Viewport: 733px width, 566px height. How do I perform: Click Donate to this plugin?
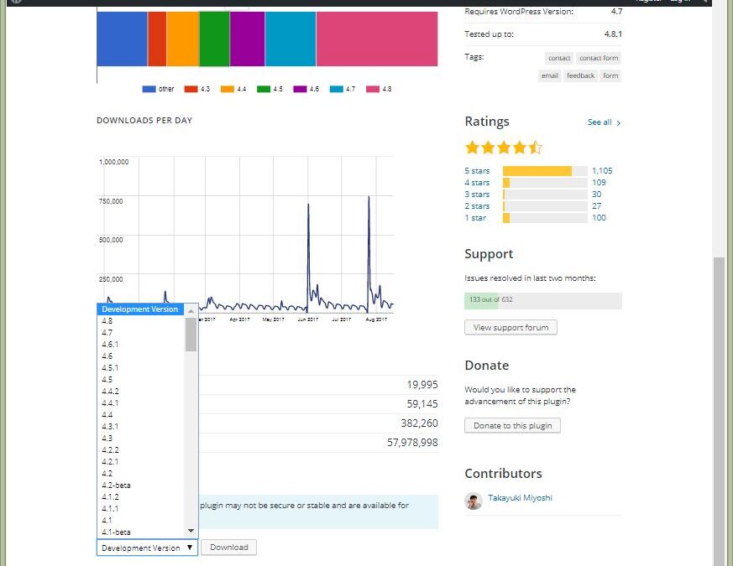point(512,425)
